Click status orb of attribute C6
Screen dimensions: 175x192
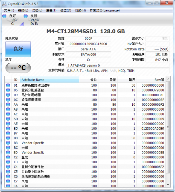click(x=8, y=176)
